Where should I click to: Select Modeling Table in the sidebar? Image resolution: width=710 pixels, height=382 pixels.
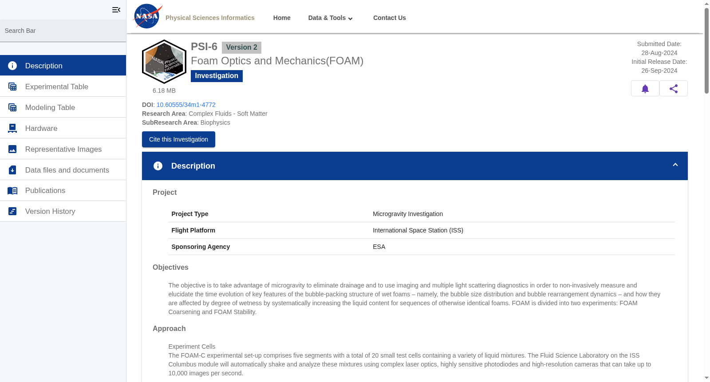click(x=63, y=107)
